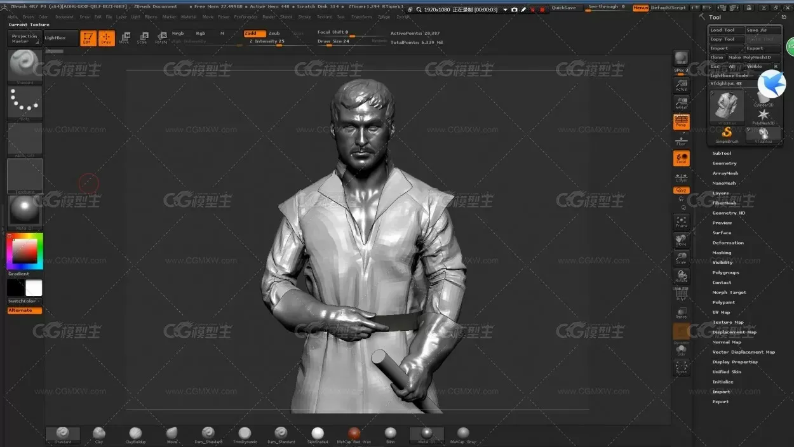Select the PolyMesh3D star tool

764,116
